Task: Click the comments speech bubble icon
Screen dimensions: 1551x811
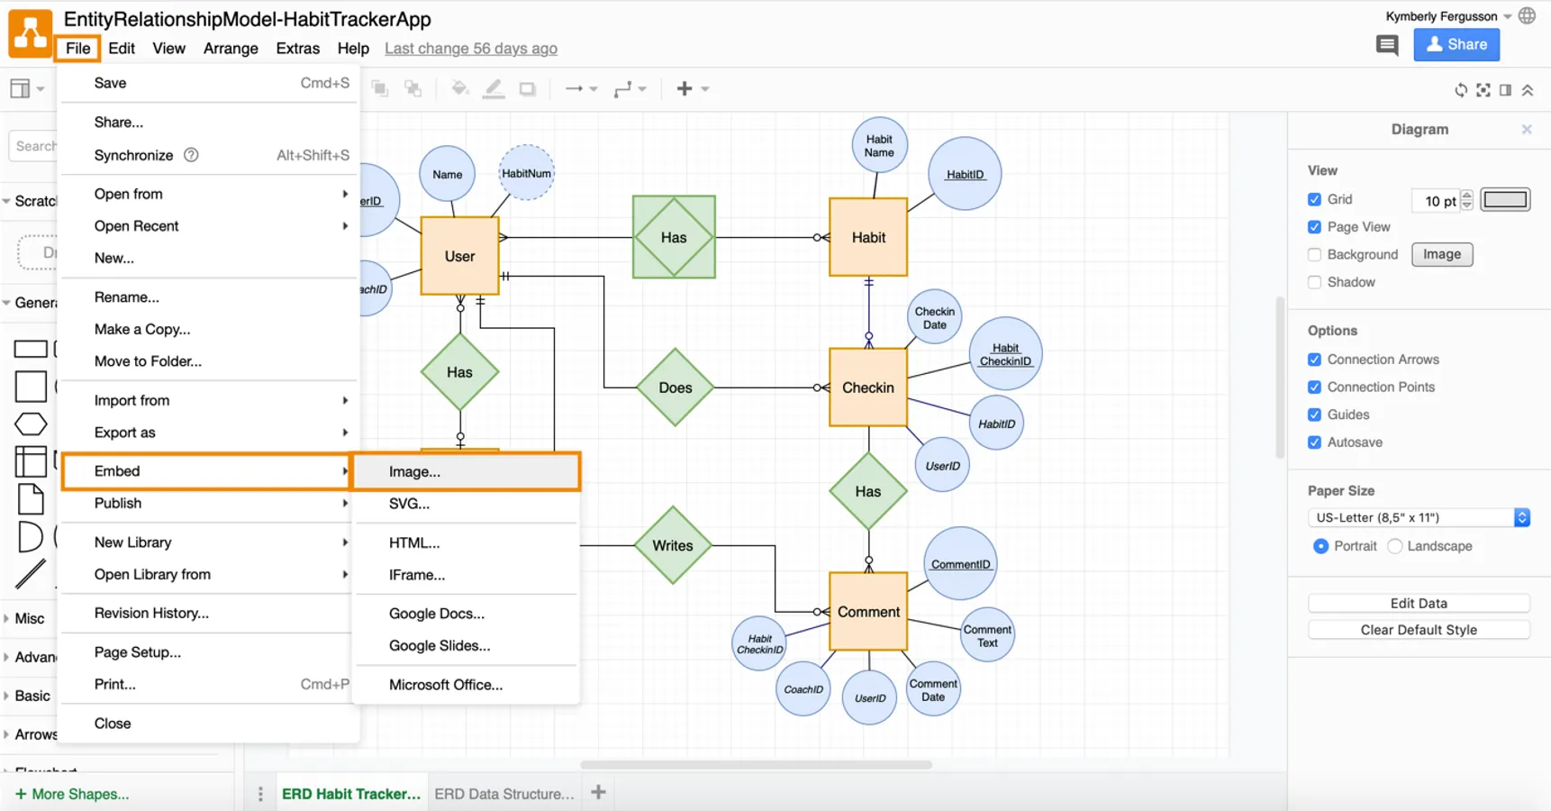Action: point(1387,45)
